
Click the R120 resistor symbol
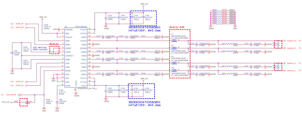tap(43, 27)
